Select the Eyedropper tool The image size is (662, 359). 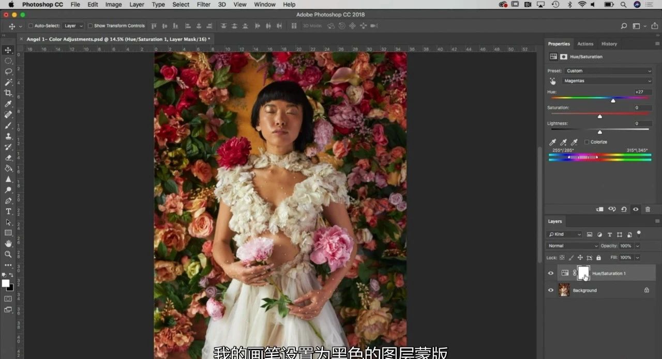tap(8, 104)
